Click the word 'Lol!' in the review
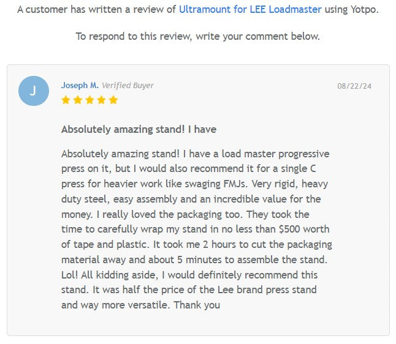 coord(71,275)
